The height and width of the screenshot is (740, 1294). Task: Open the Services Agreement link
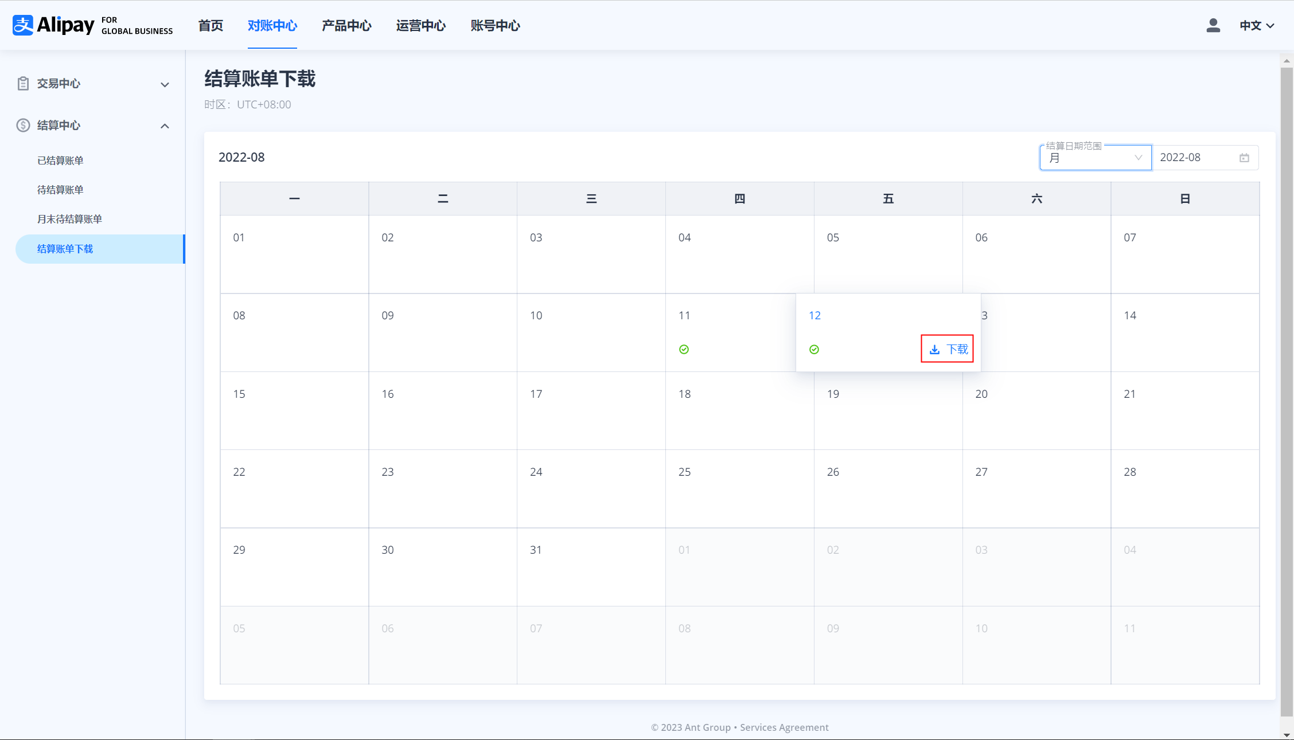coord(784,727)
